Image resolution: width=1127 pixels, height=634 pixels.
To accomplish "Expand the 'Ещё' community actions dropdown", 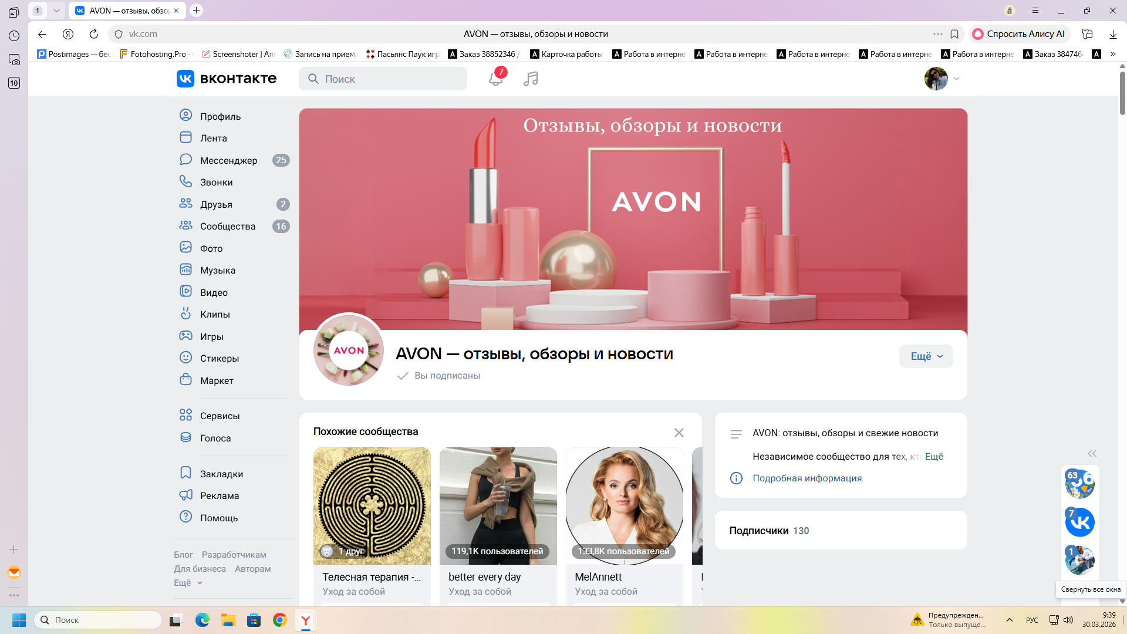I will click(x=926, y=356).
